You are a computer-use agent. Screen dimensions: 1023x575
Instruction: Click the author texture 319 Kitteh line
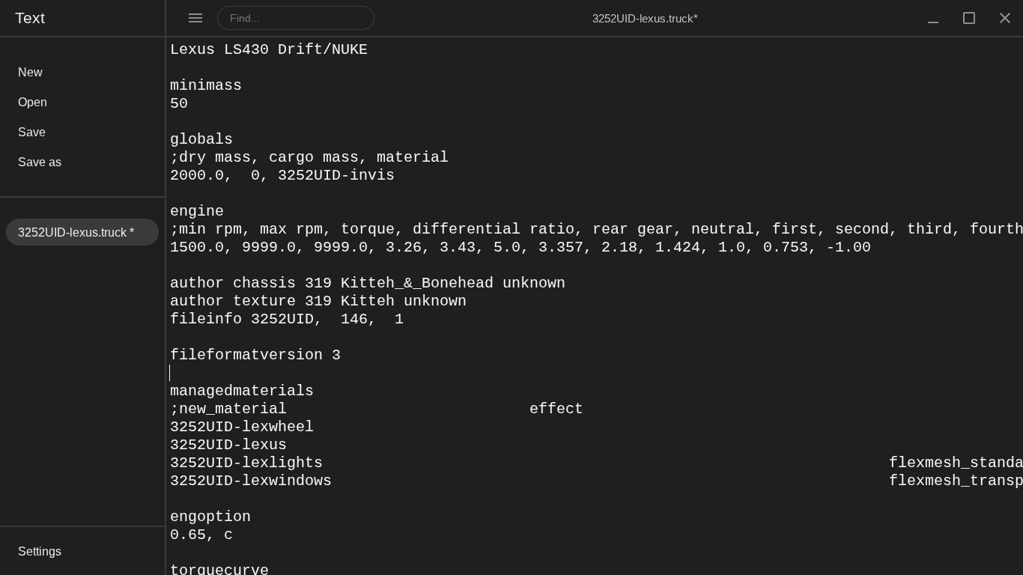point(318,301)
